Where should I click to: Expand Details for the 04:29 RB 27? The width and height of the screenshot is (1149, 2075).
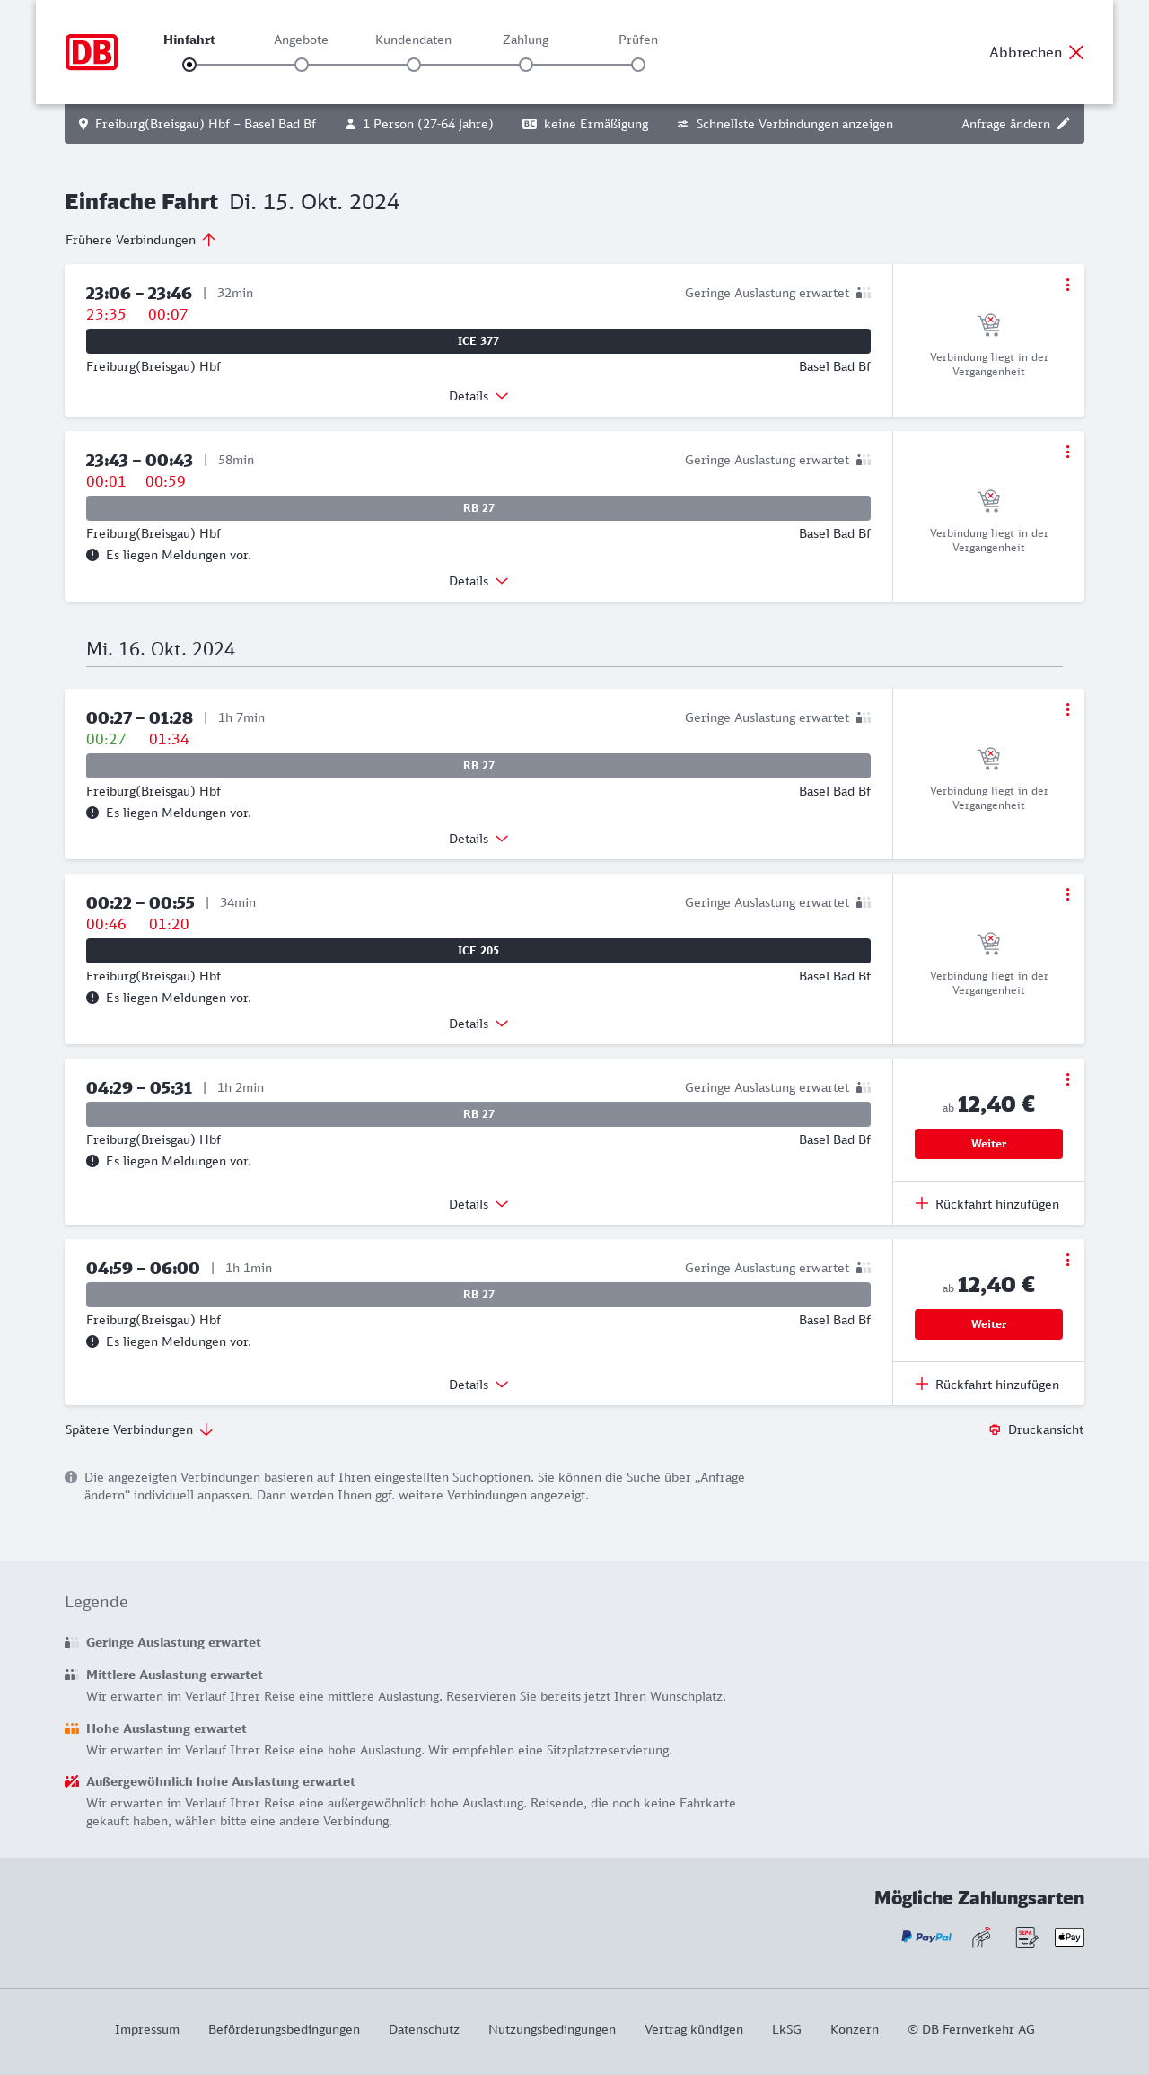[x=478, y=1204]
